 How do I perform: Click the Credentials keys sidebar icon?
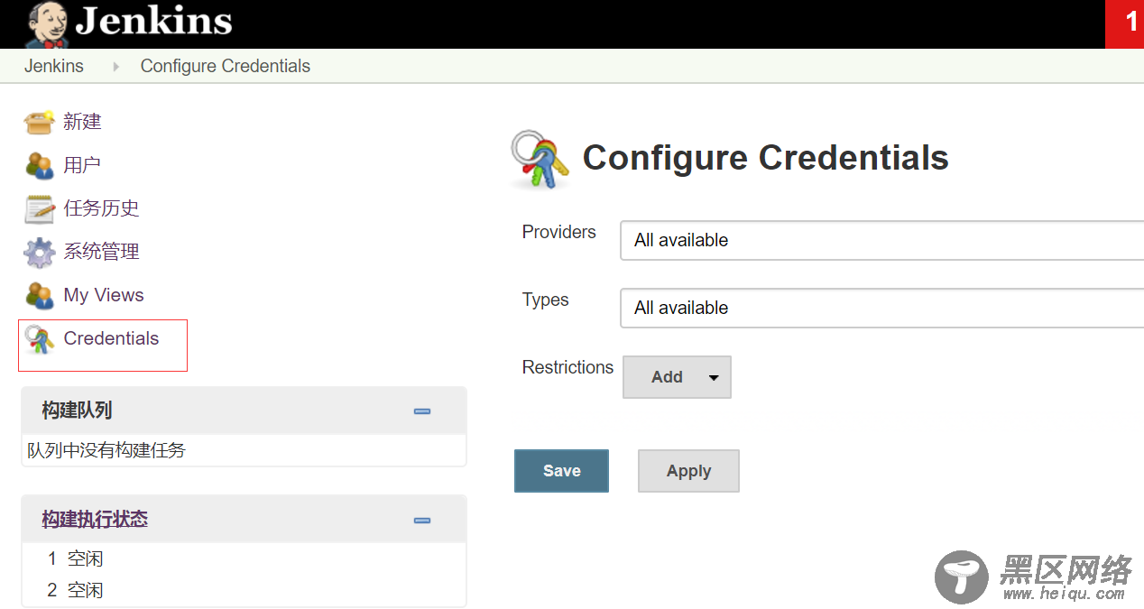(x=40, y=339)
